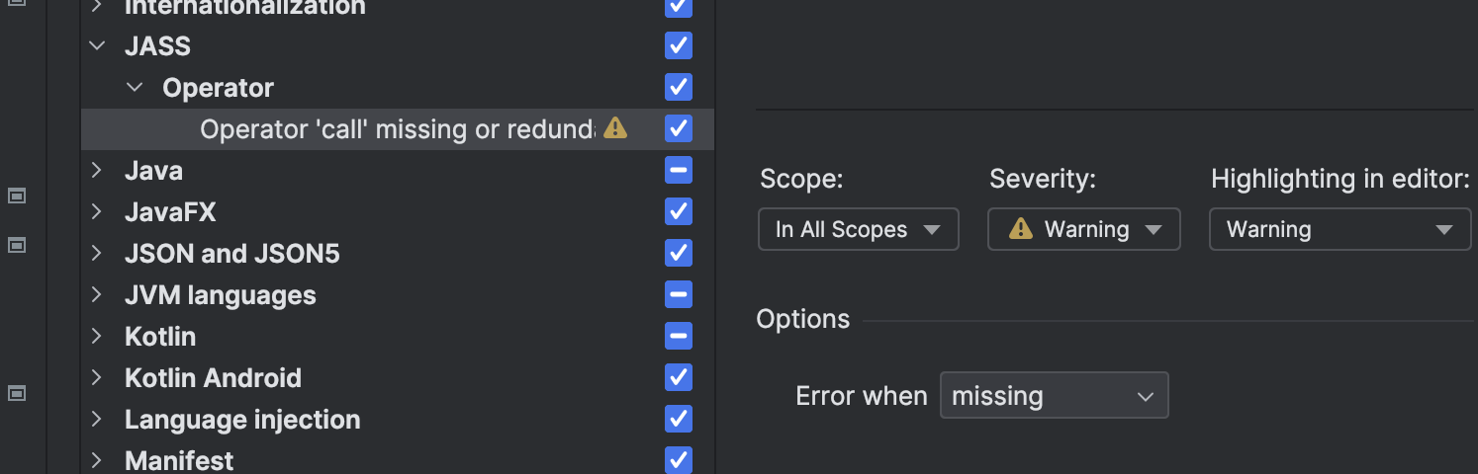1478x474 pixels.
Task: Collapse the JASS tree node
Action: click(x=96, y=46)
